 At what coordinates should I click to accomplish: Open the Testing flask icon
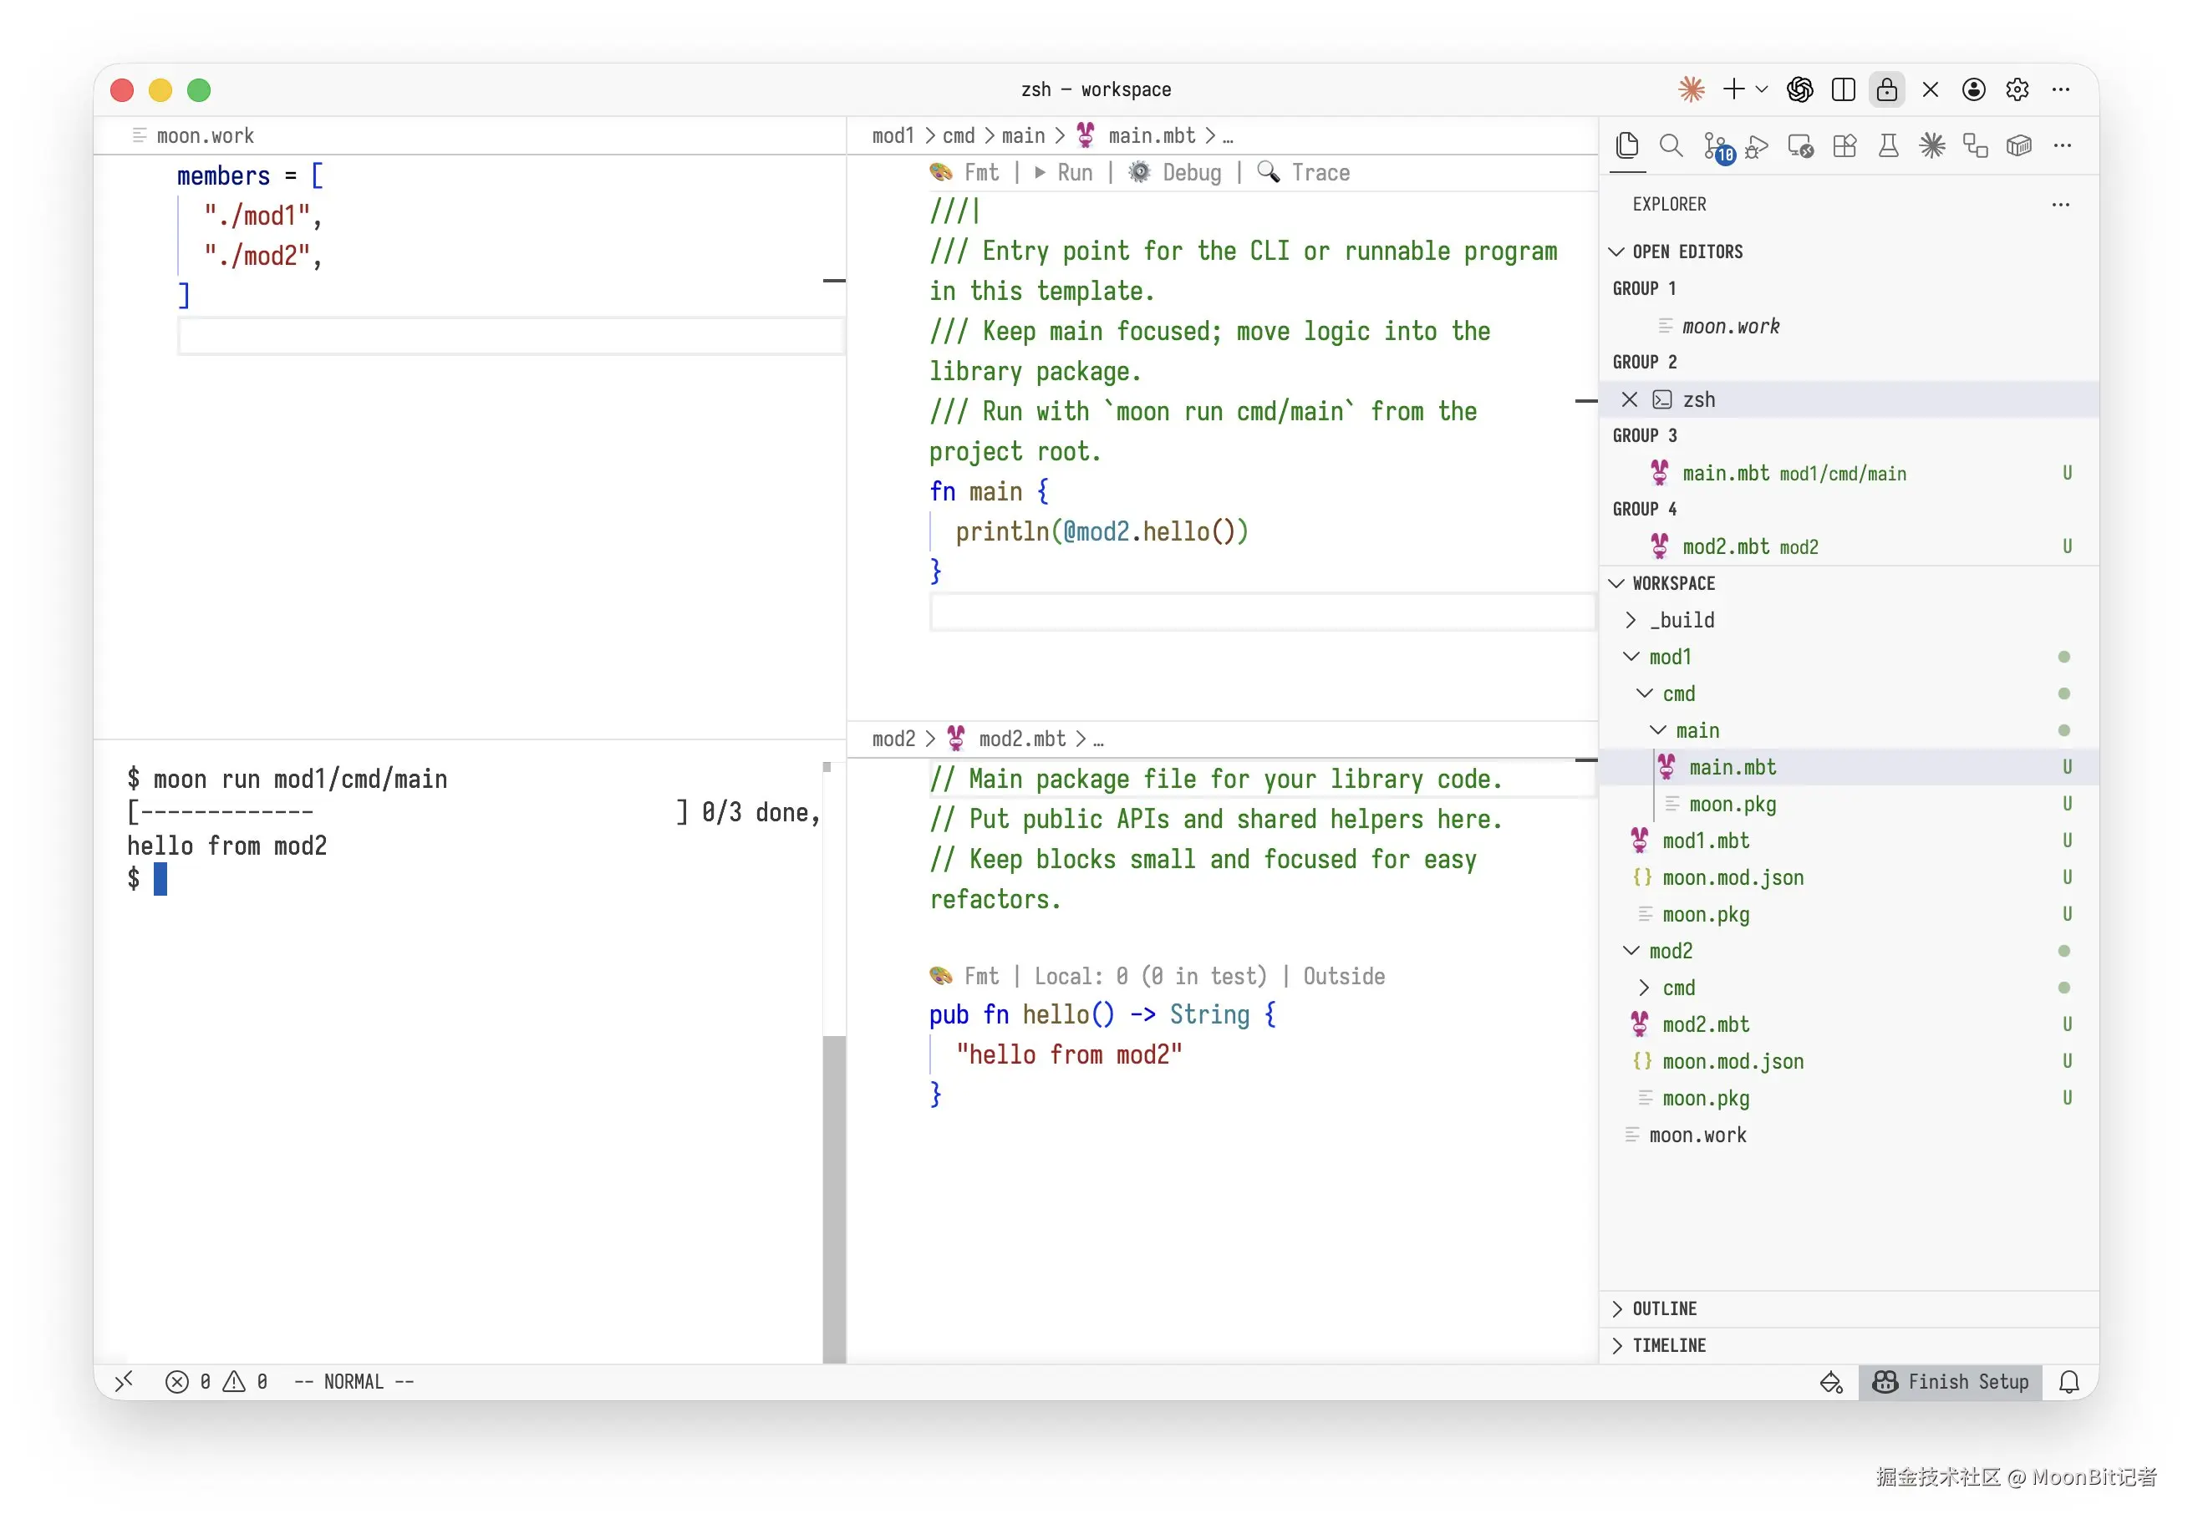click(1888, 146)
